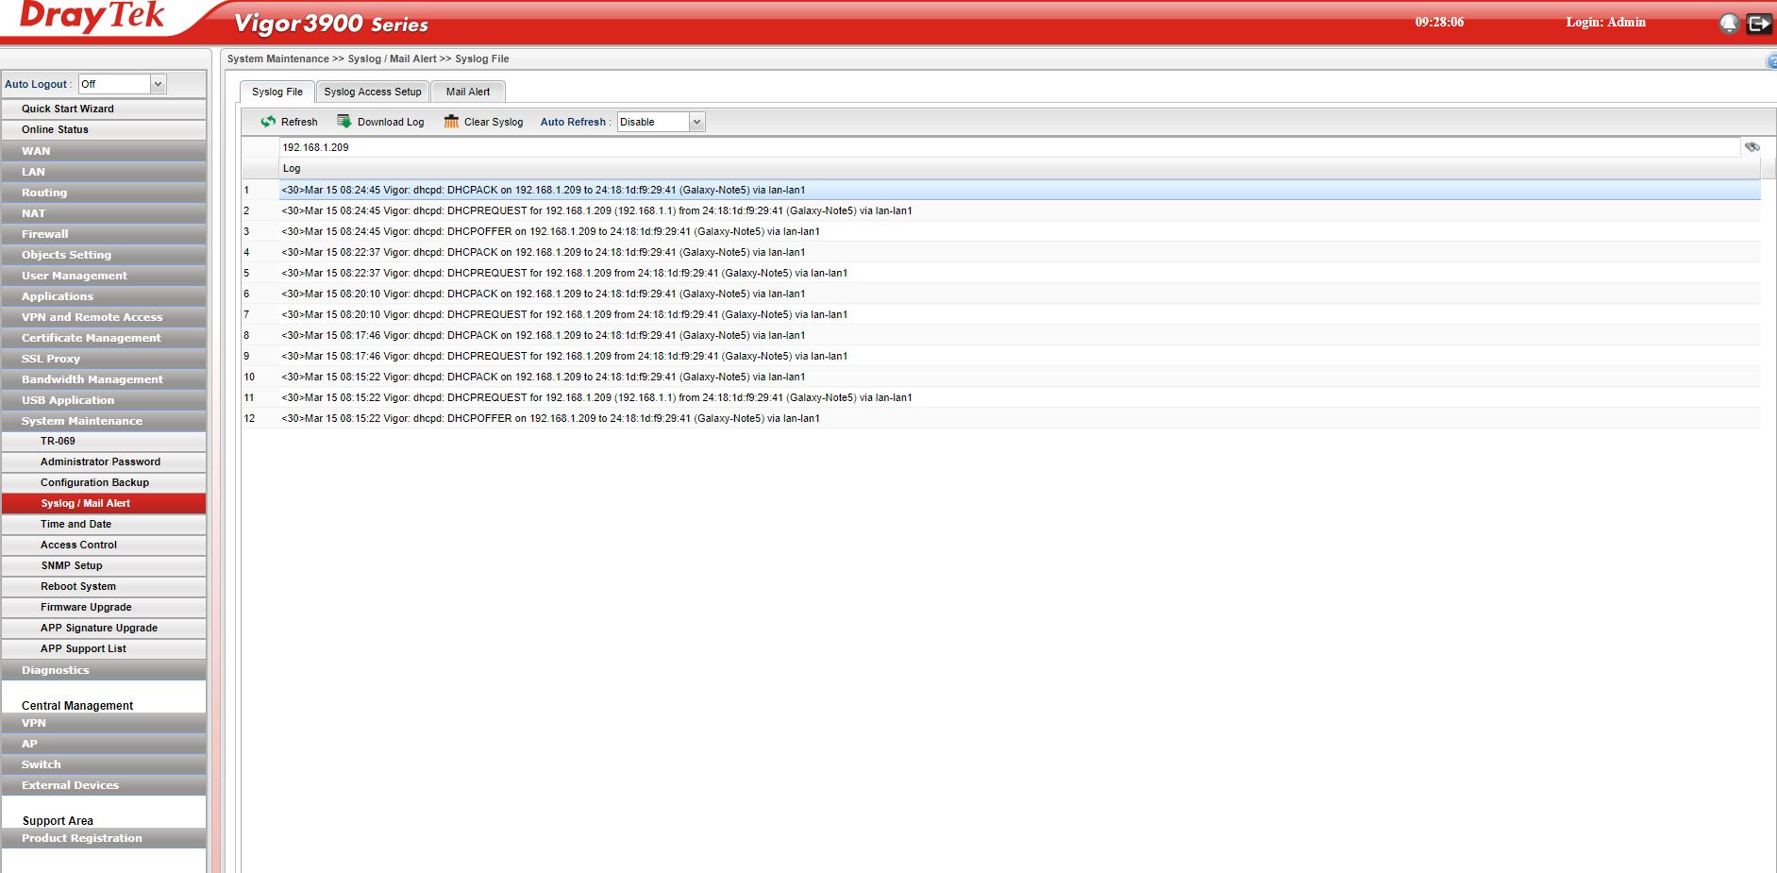Open the Auto Logout dropdown
The height and width of the screenshot is (873, 1777).
[x=158, y=84]
